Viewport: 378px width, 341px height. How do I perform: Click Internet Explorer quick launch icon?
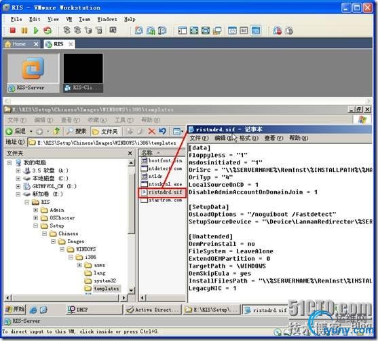[33, 310]
